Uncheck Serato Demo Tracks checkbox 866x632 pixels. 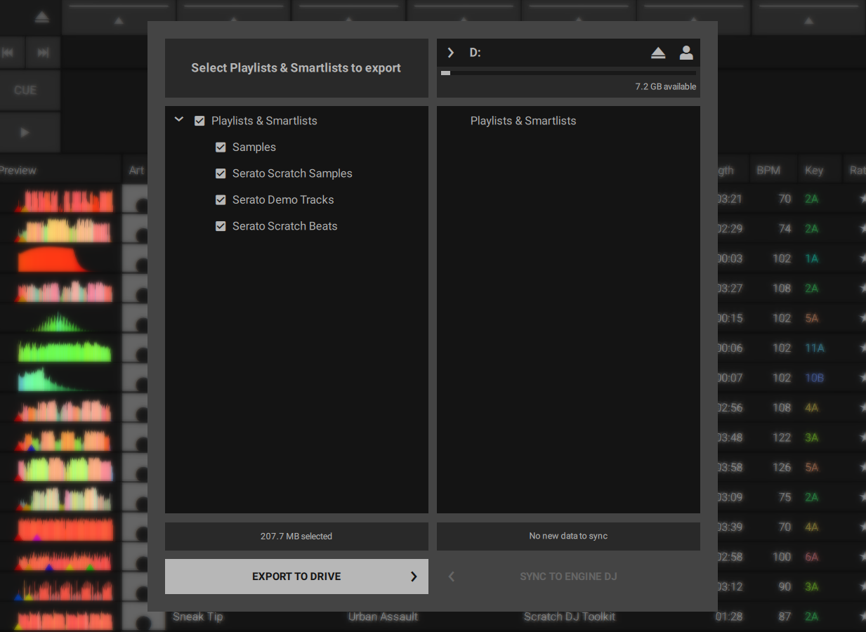point(221,200)
